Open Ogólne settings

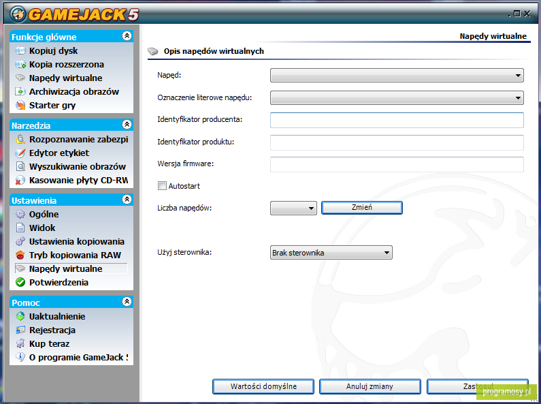[44, 215]
